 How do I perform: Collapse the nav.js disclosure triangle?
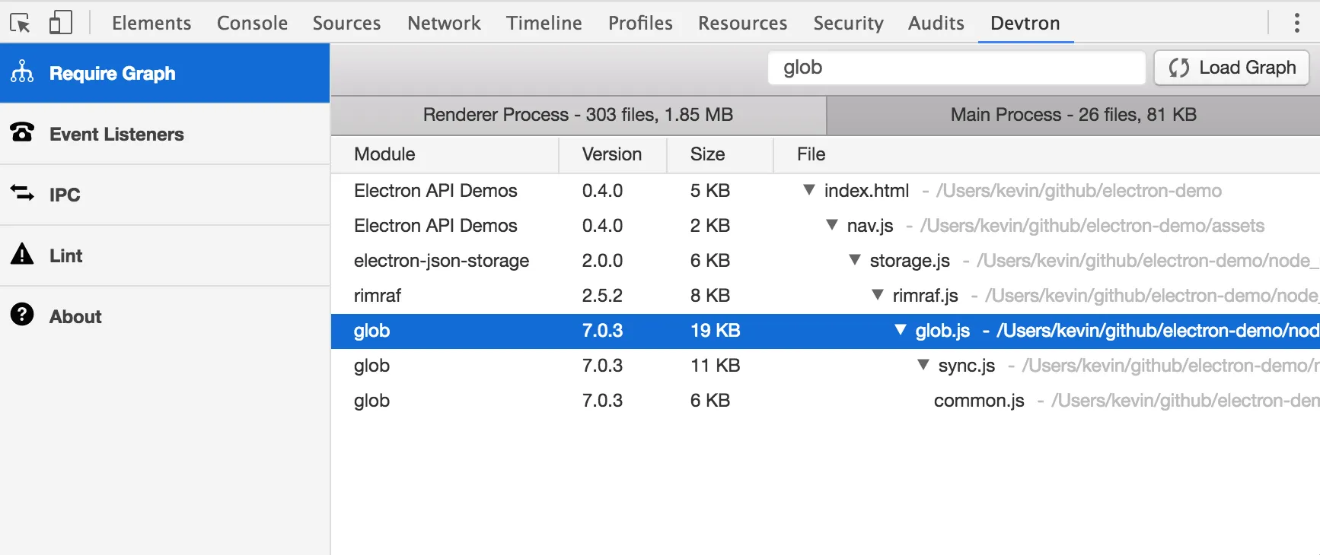[831, 225]
